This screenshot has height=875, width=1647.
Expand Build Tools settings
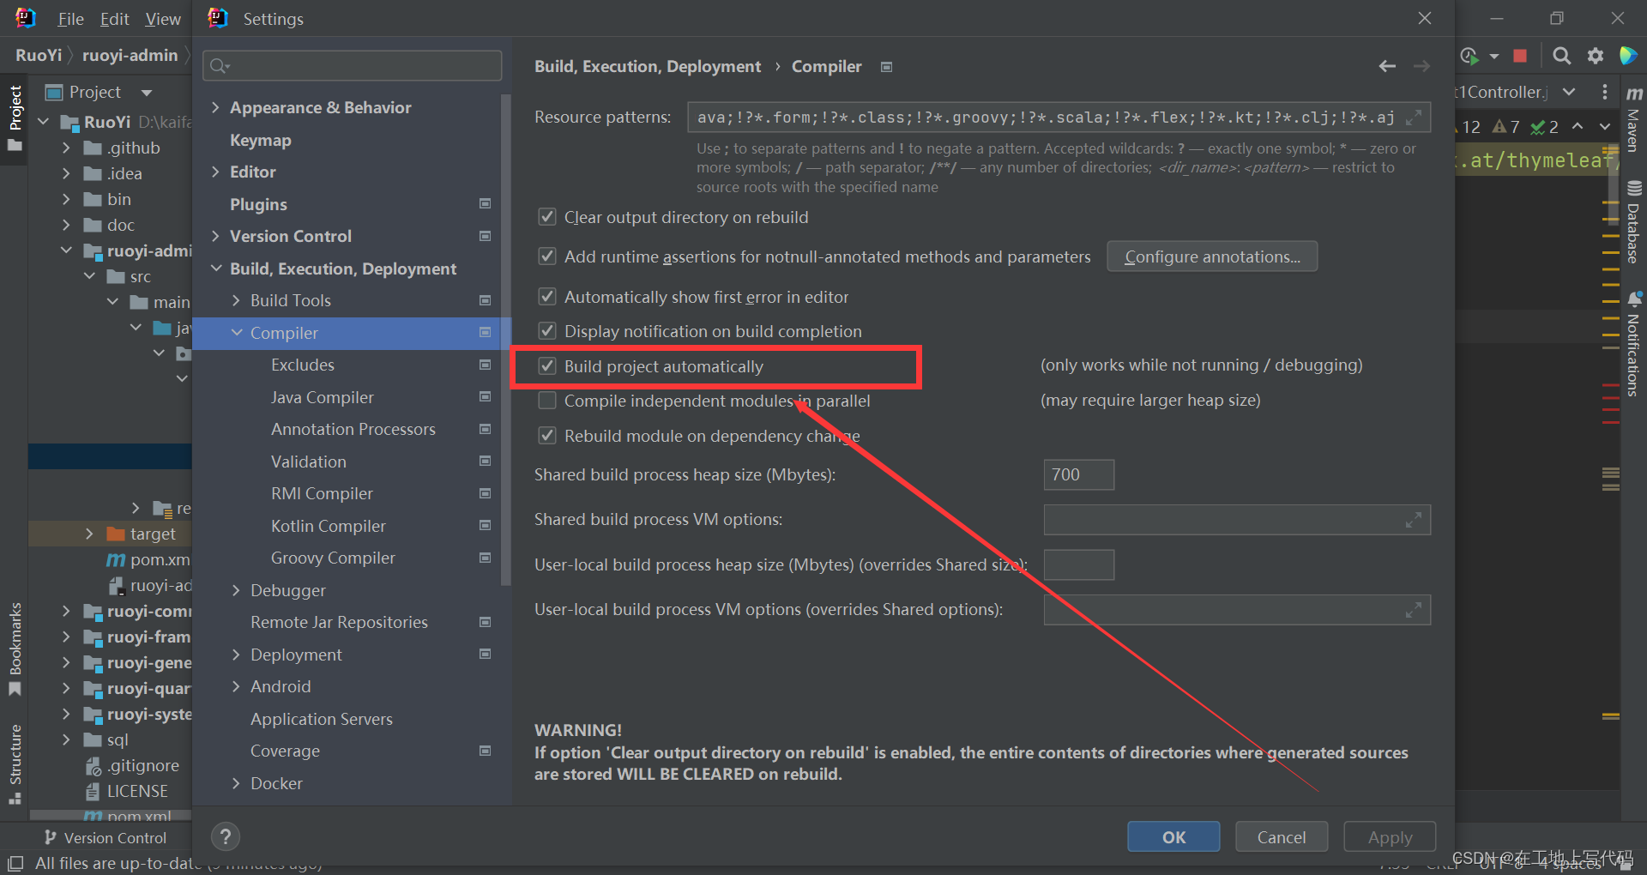[x=236, y=300]
